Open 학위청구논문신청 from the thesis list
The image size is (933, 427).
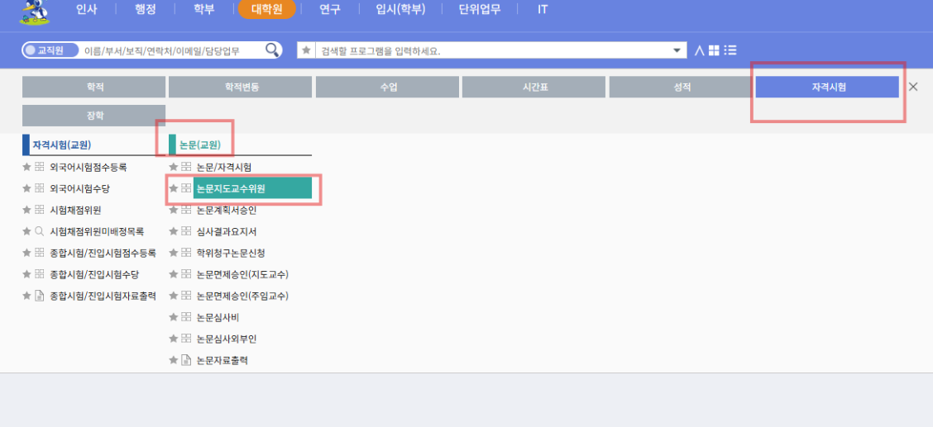tap(230, 253)
